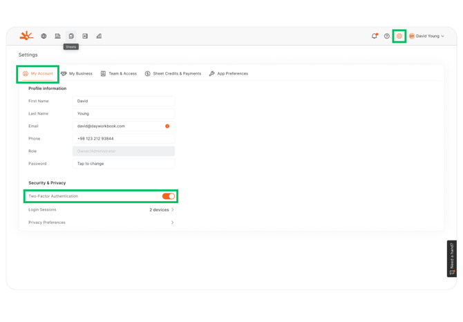Open the globe icon in top navigation
Viewport: 463px width, 322px height.
click(44, 36)
